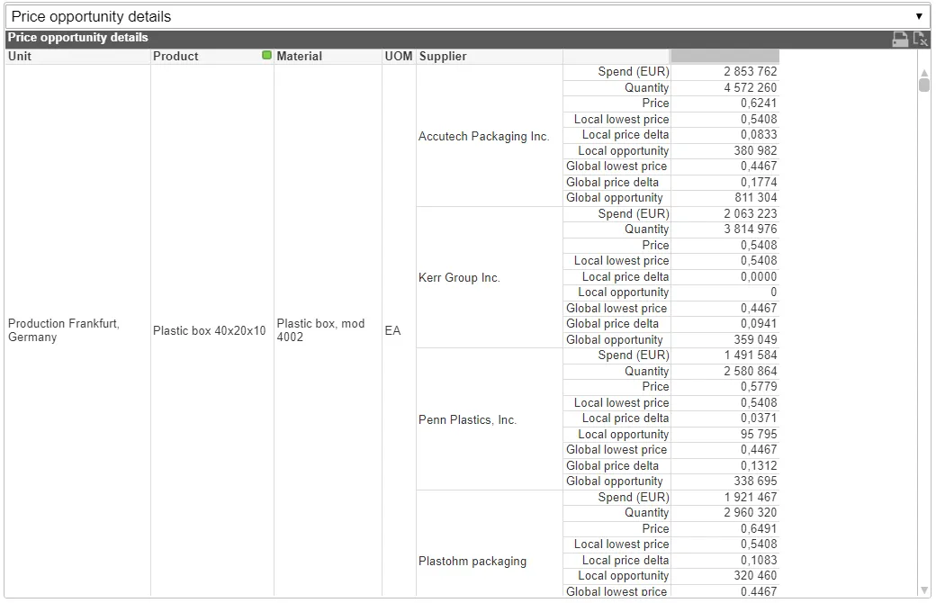Click the scroll down arrow
Screen dimensions: 936x603
[x=923, y=589]
